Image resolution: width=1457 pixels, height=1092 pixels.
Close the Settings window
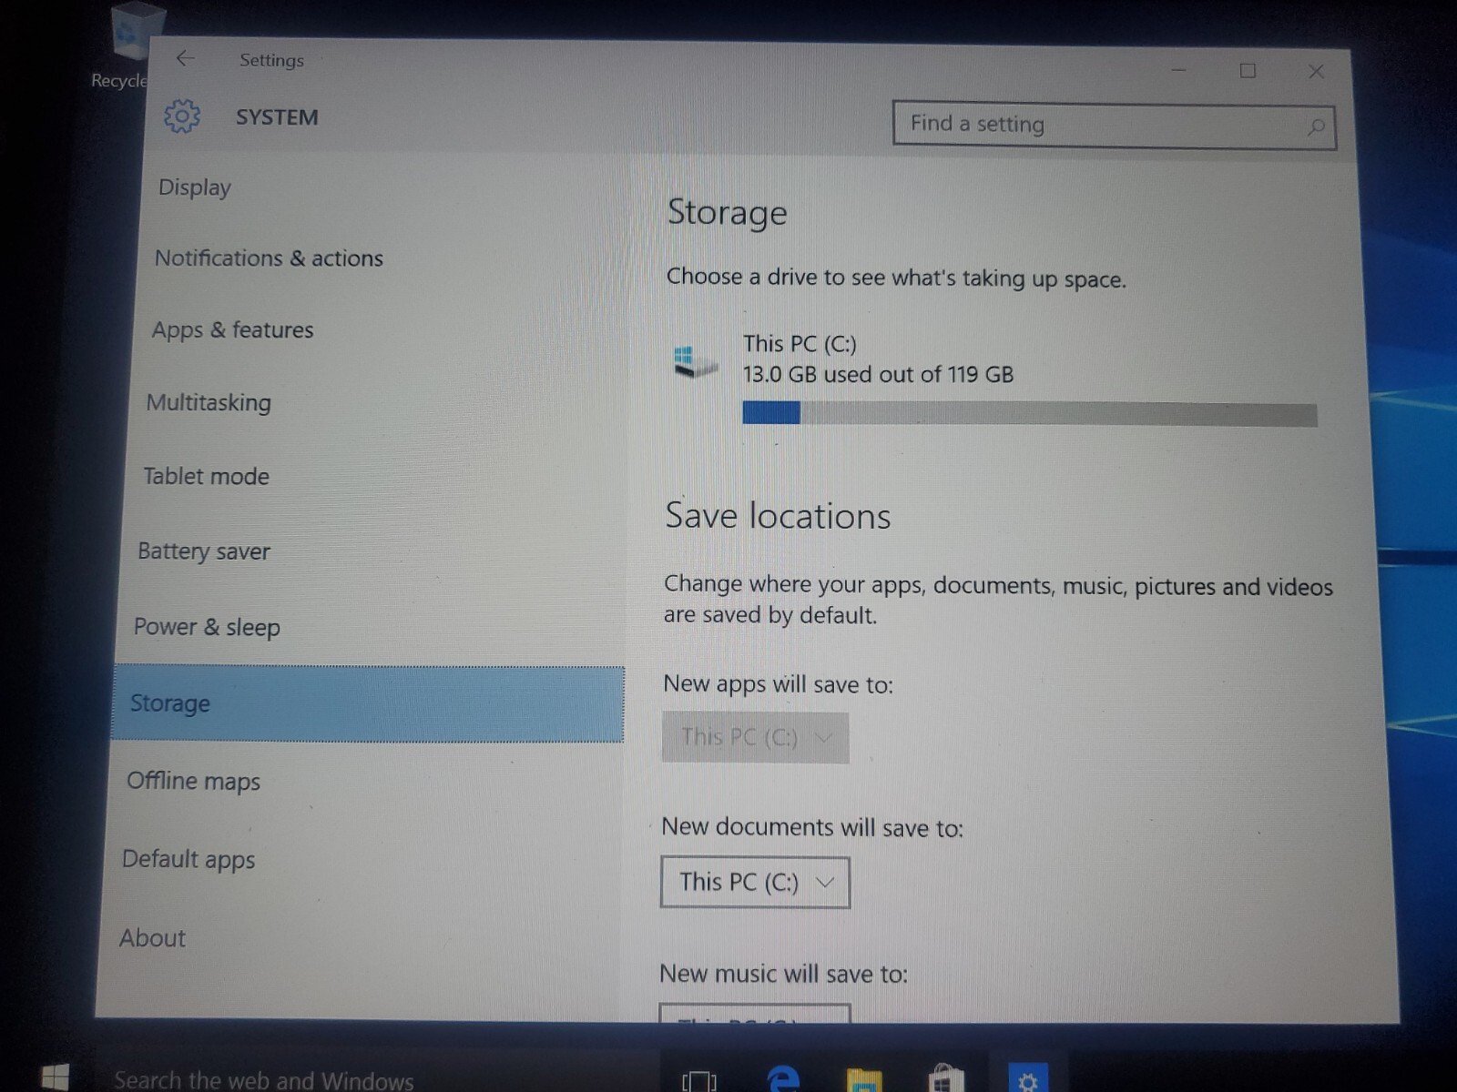pyautogui.click(x=1316, y=71)
